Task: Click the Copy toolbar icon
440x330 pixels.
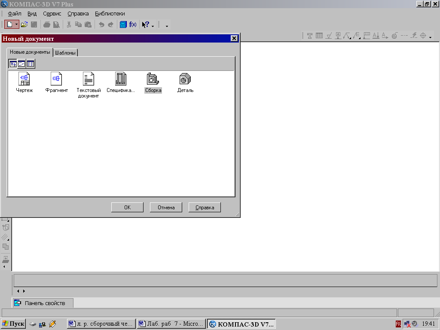Action: [x=78, y=24]
